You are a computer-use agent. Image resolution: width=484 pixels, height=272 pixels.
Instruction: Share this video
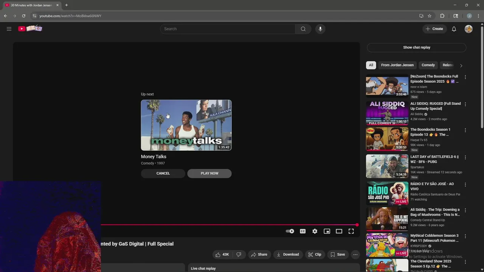pyautogui.click(x=259, y=255)
